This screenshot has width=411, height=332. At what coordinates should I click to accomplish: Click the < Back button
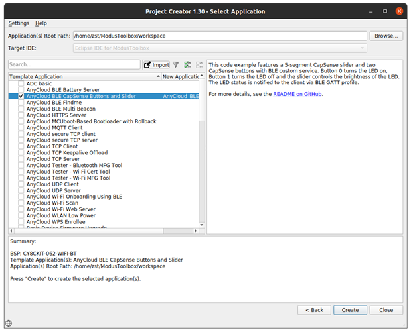tap(314, 310)
